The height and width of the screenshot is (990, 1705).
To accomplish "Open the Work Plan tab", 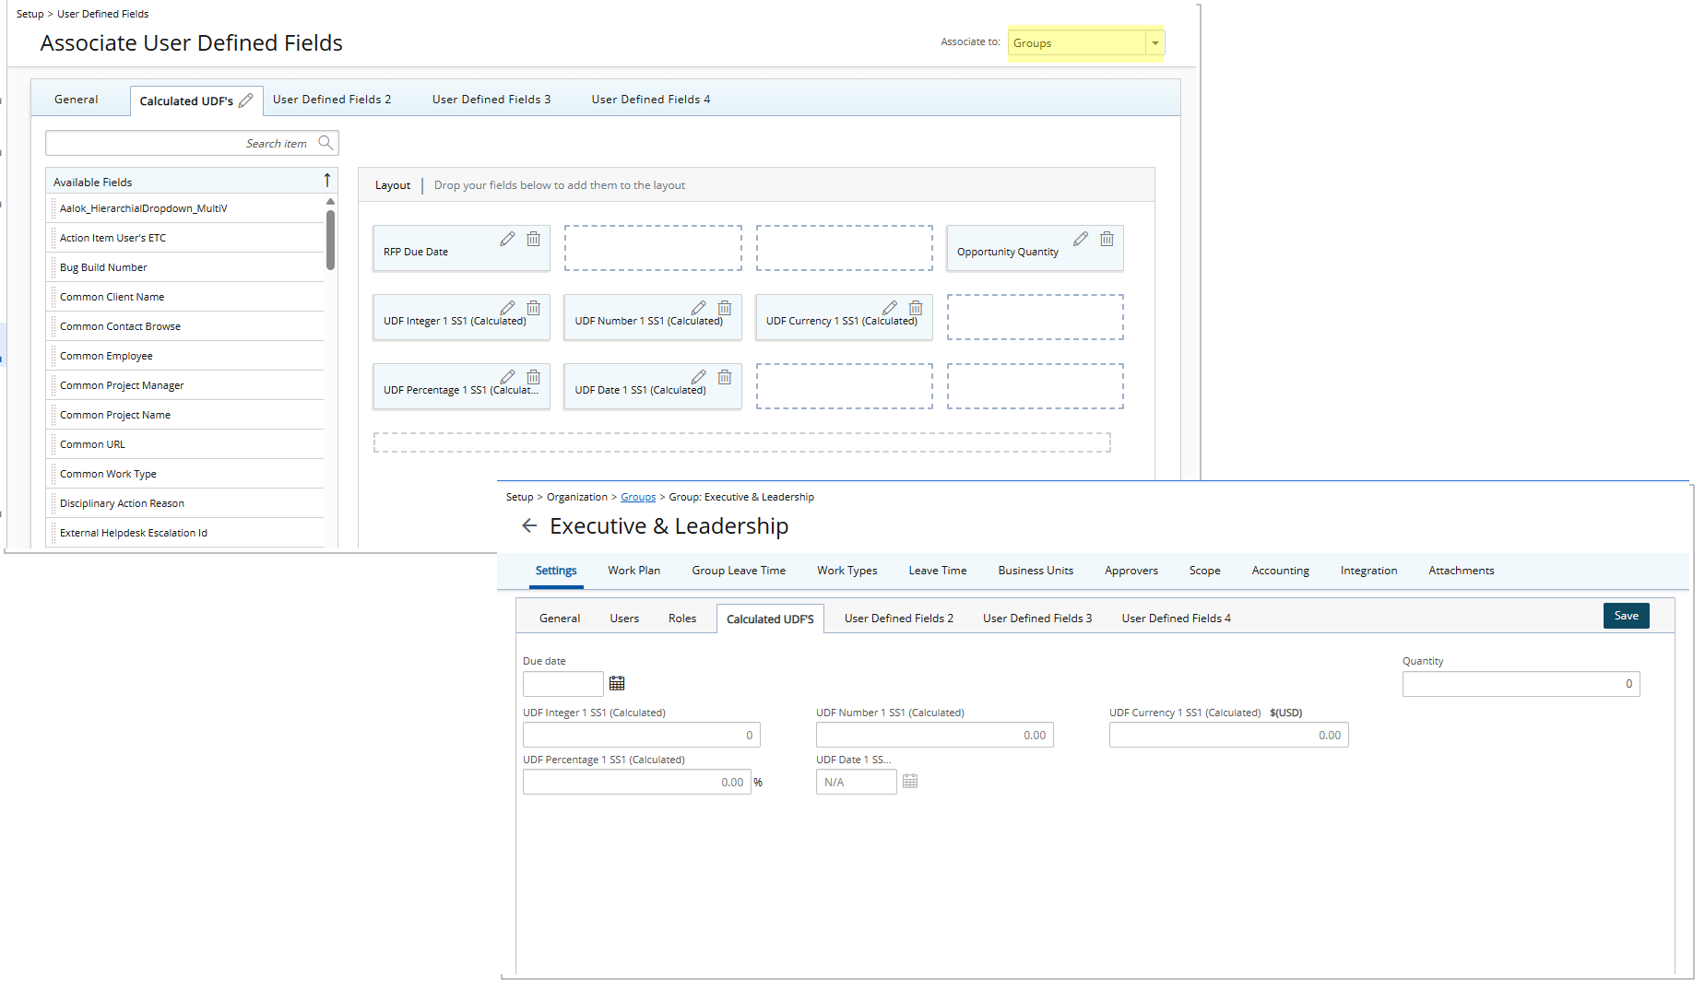I will [633, 570].
